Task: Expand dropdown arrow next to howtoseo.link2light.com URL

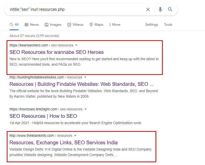Action: coord(85,109)
